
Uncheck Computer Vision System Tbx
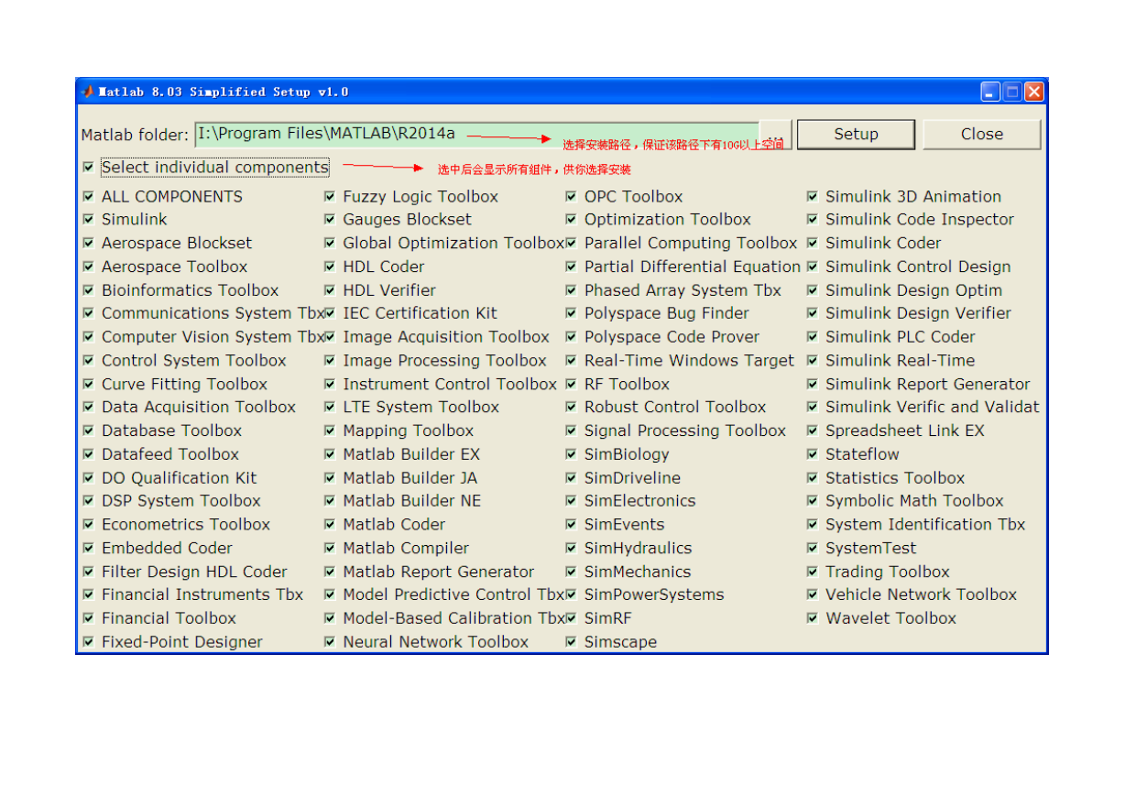89,337
